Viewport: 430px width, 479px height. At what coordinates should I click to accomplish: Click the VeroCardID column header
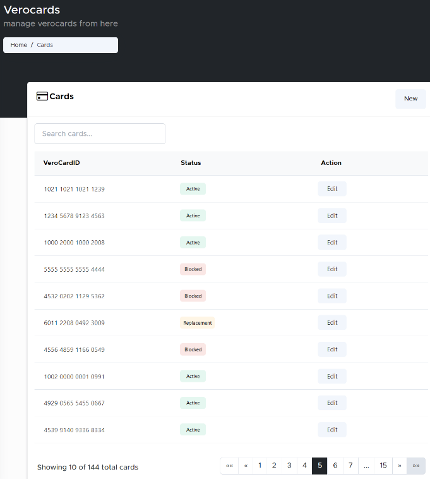click(x=61, y=163)
